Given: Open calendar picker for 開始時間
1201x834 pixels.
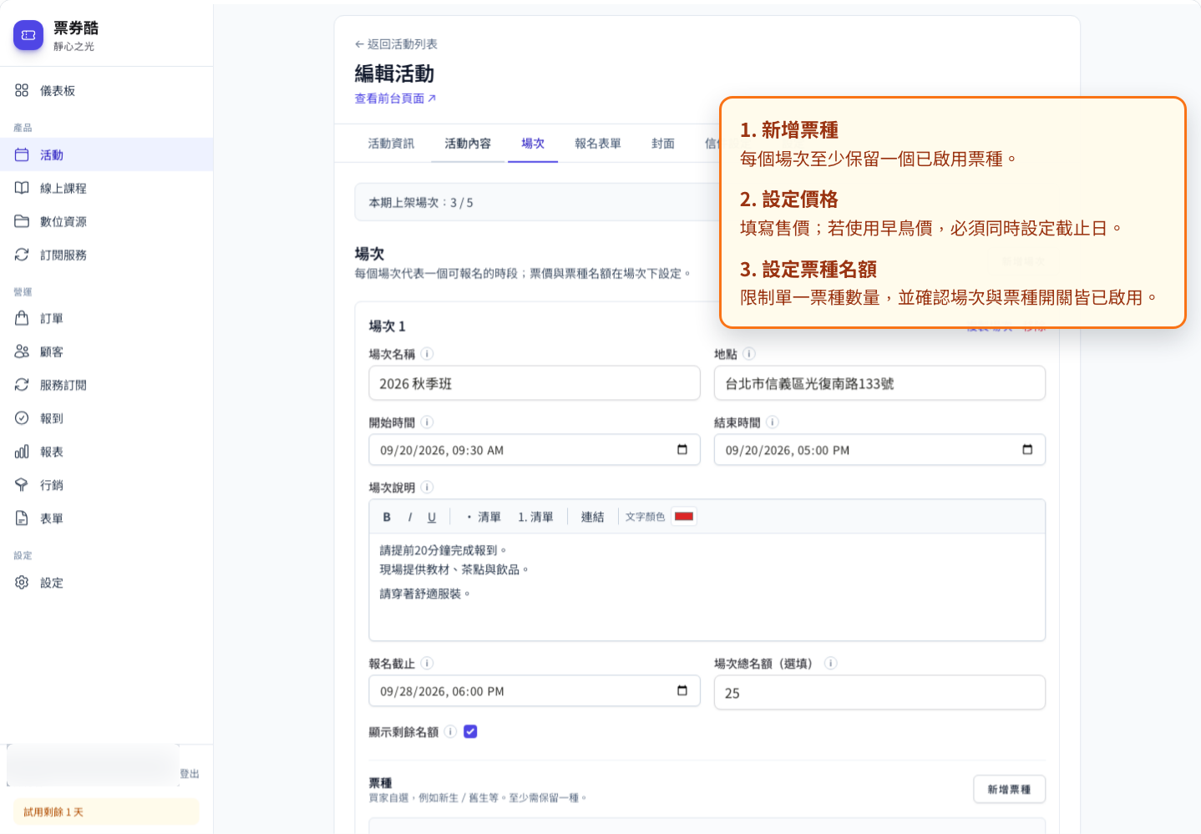Looking at the screenshot, I should [x=682, y=450].
